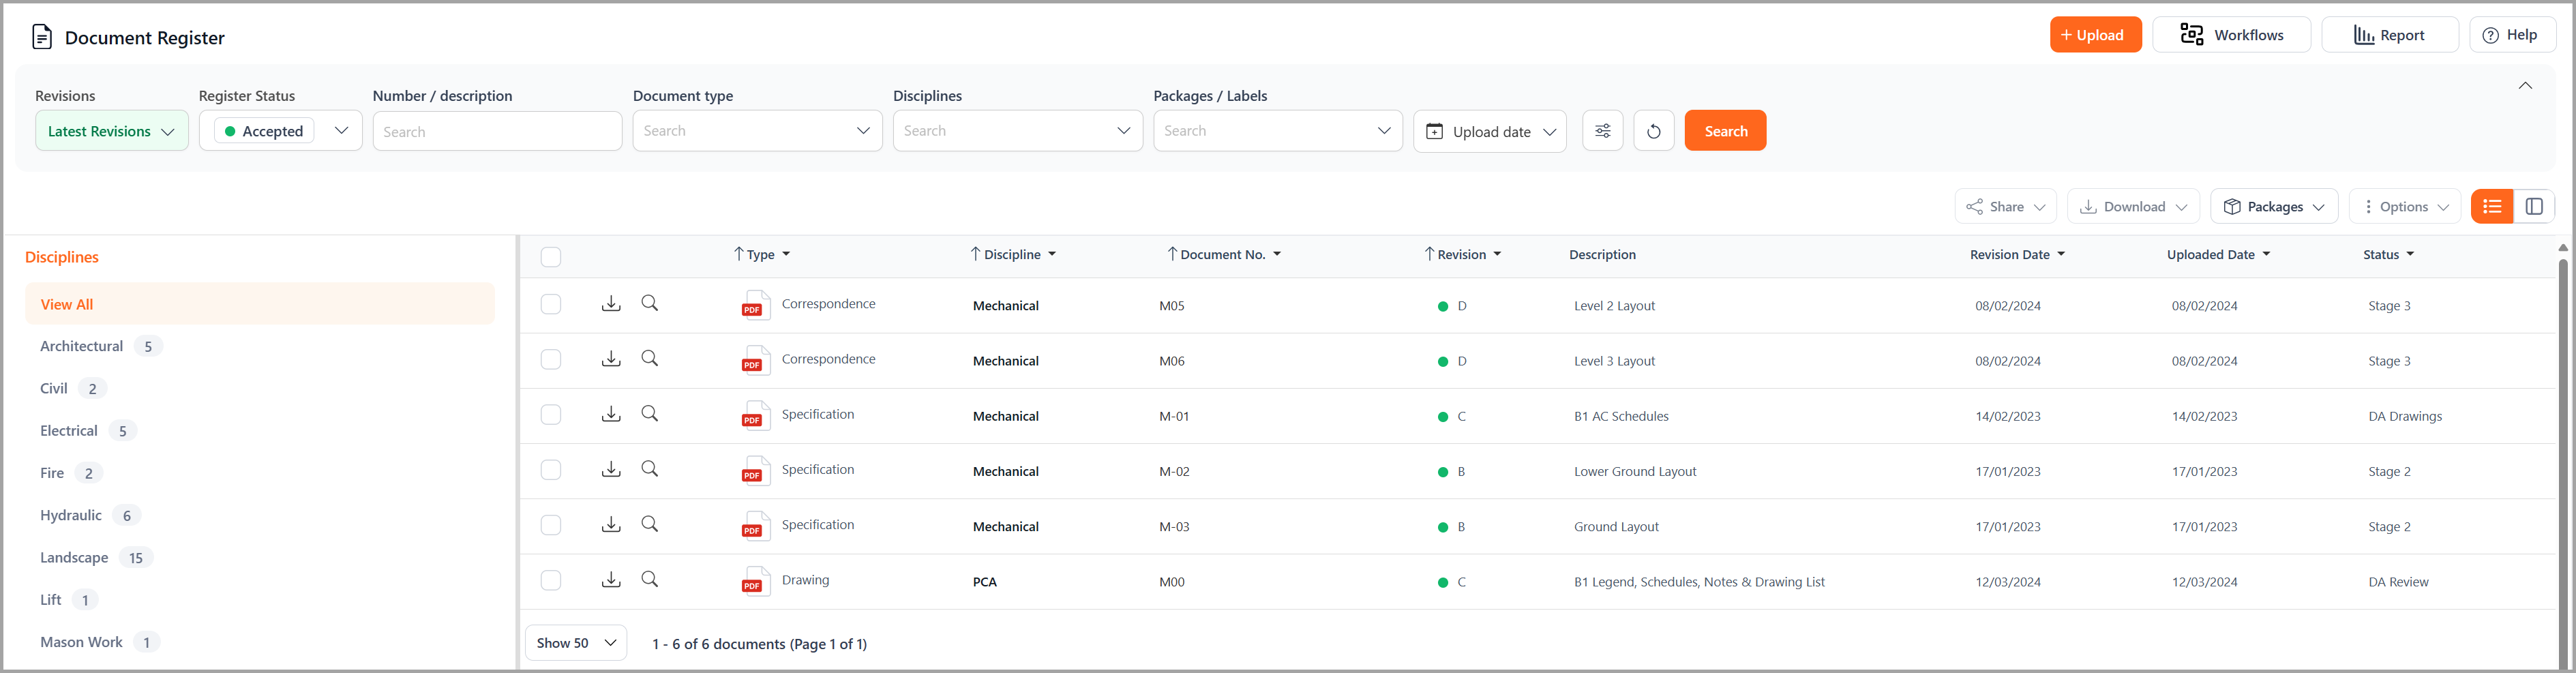
Task: Sort by Revision Date column header
Action: tap(2017, 255)
